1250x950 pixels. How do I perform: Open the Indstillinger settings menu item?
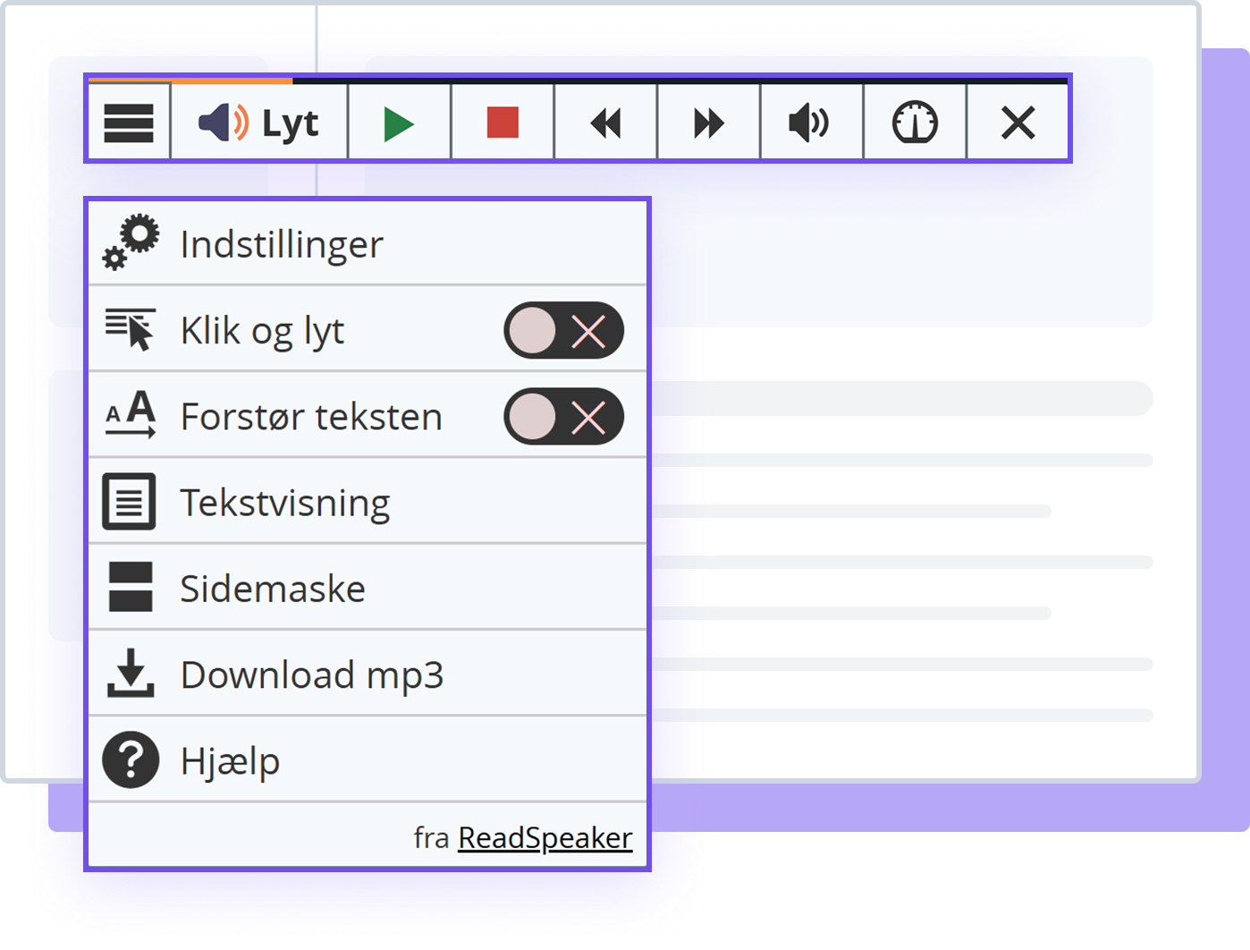[x=282, y=242]
